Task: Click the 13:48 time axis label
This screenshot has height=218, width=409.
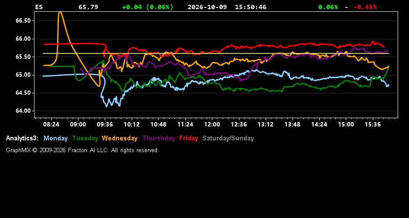Action: pyautogui.click(x=293, y=124)
